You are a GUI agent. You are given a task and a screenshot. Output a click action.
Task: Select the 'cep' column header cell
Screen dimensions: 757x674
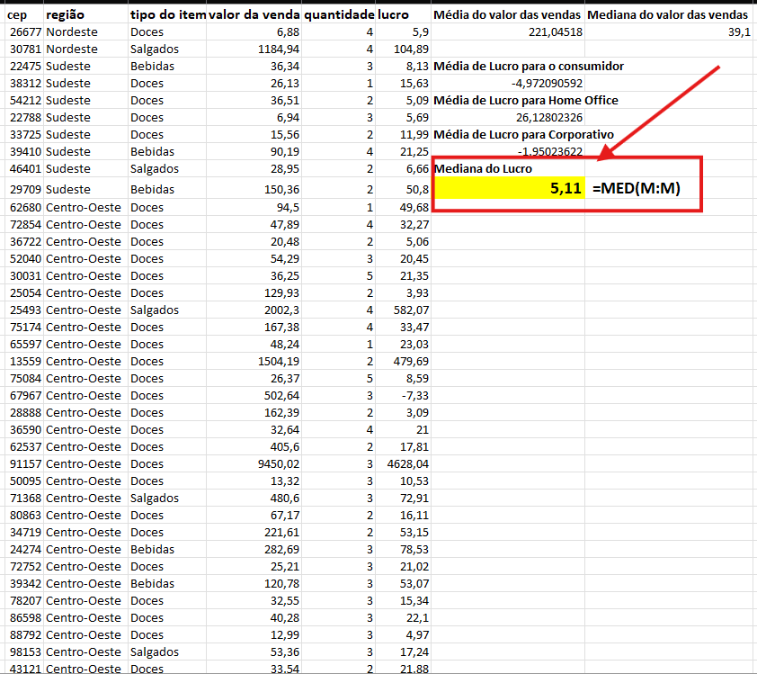click(x=23, y=15)
